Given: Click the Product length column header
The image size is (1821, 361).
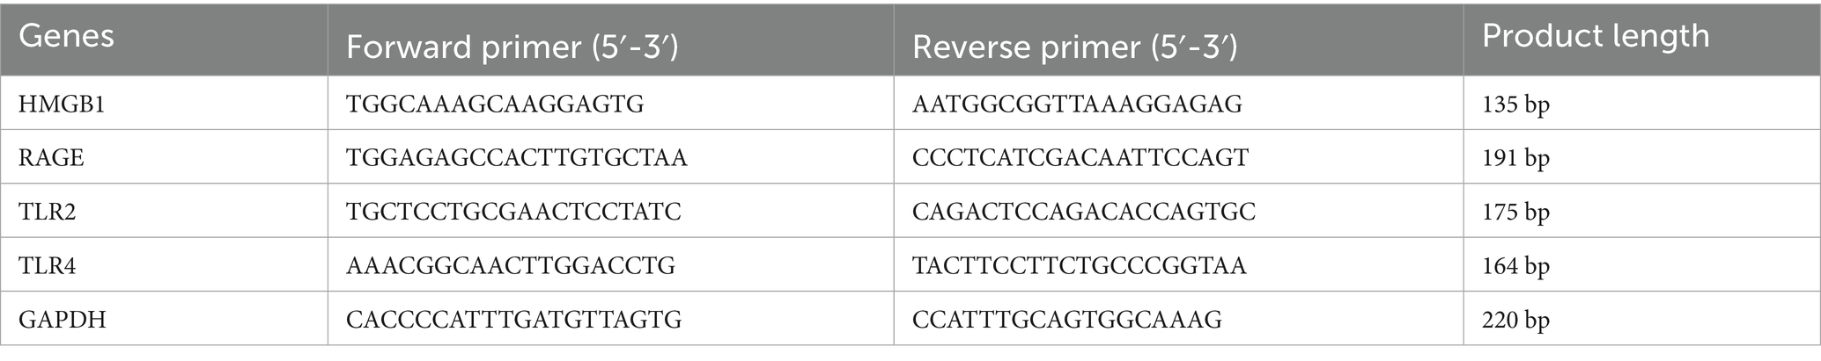Looking at the screenshot, I should pyautogui.click(x=1596, y=37).
